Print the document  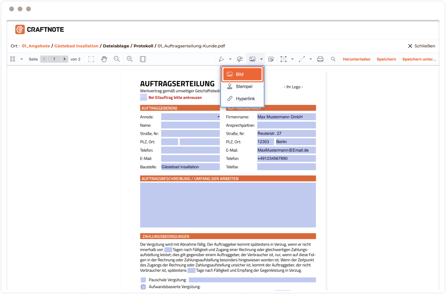[320, 59]
